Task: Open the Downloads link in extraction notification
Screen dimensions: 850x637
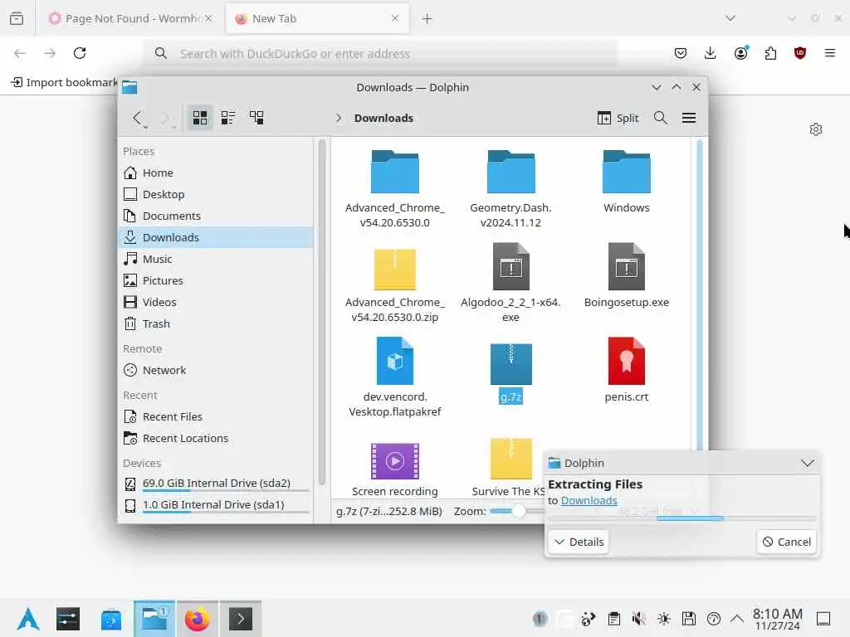Action: pyautogui.click(x=589, y=500)
